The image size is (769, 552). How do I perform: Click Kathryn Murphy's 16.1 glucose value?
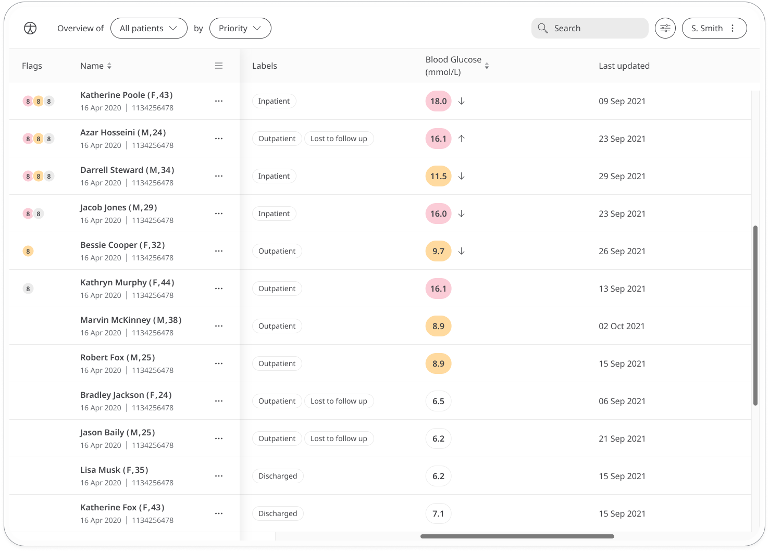(x=439, y=288)
